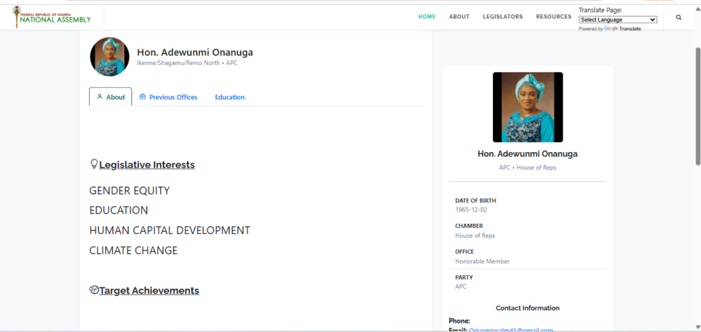Click the person icon in About tab
Viewport: 701px width, 332px height.
point(99,97)
